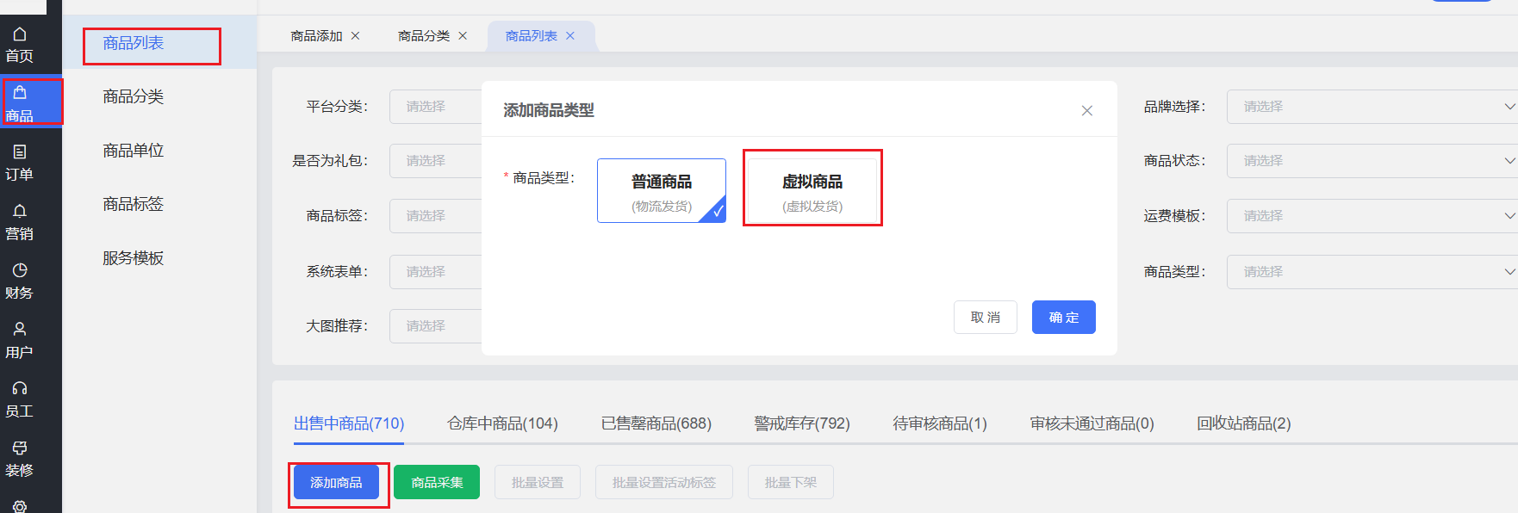Open the settings gear sidebar icon
The width and height of the screenshot is (1518, 513).
(x=20, y=506)
